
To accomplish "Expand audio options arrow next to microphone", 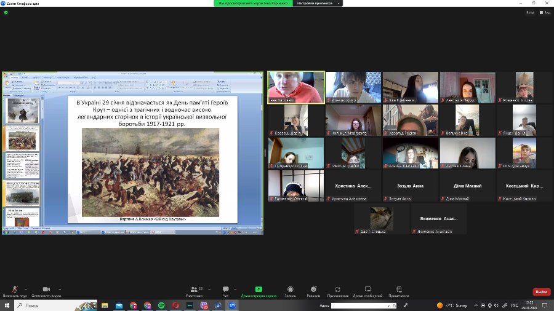I will click(26, 289).
